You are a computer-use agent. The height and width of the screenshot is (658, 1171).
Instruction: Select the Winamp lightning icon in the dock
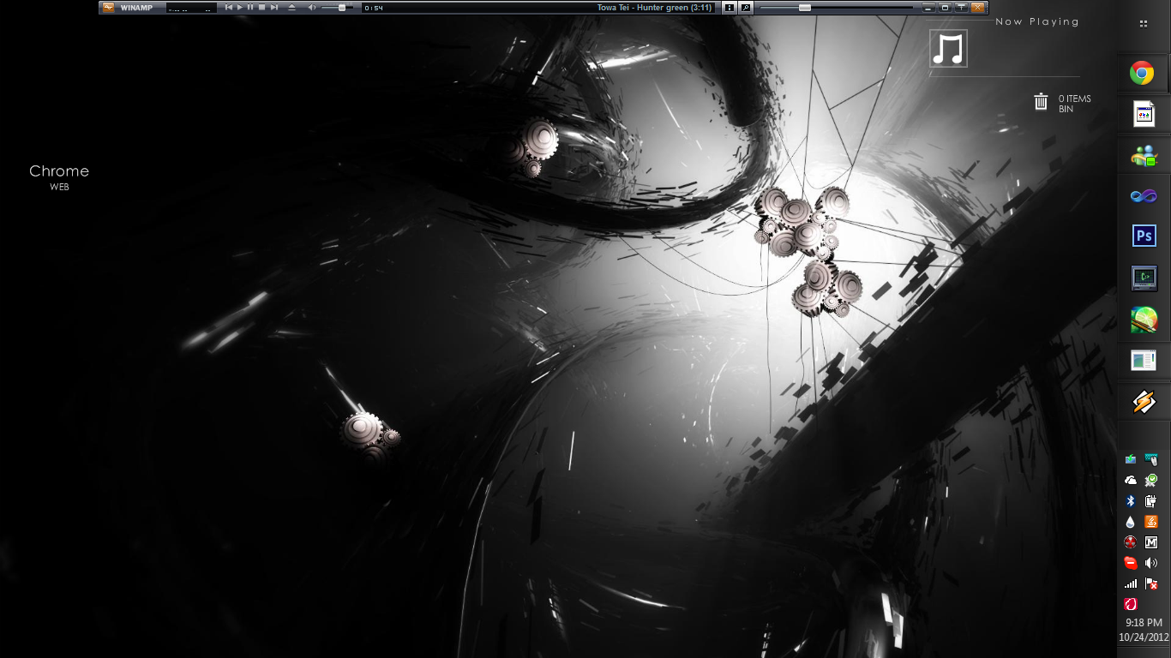(x=1144, y=401)
